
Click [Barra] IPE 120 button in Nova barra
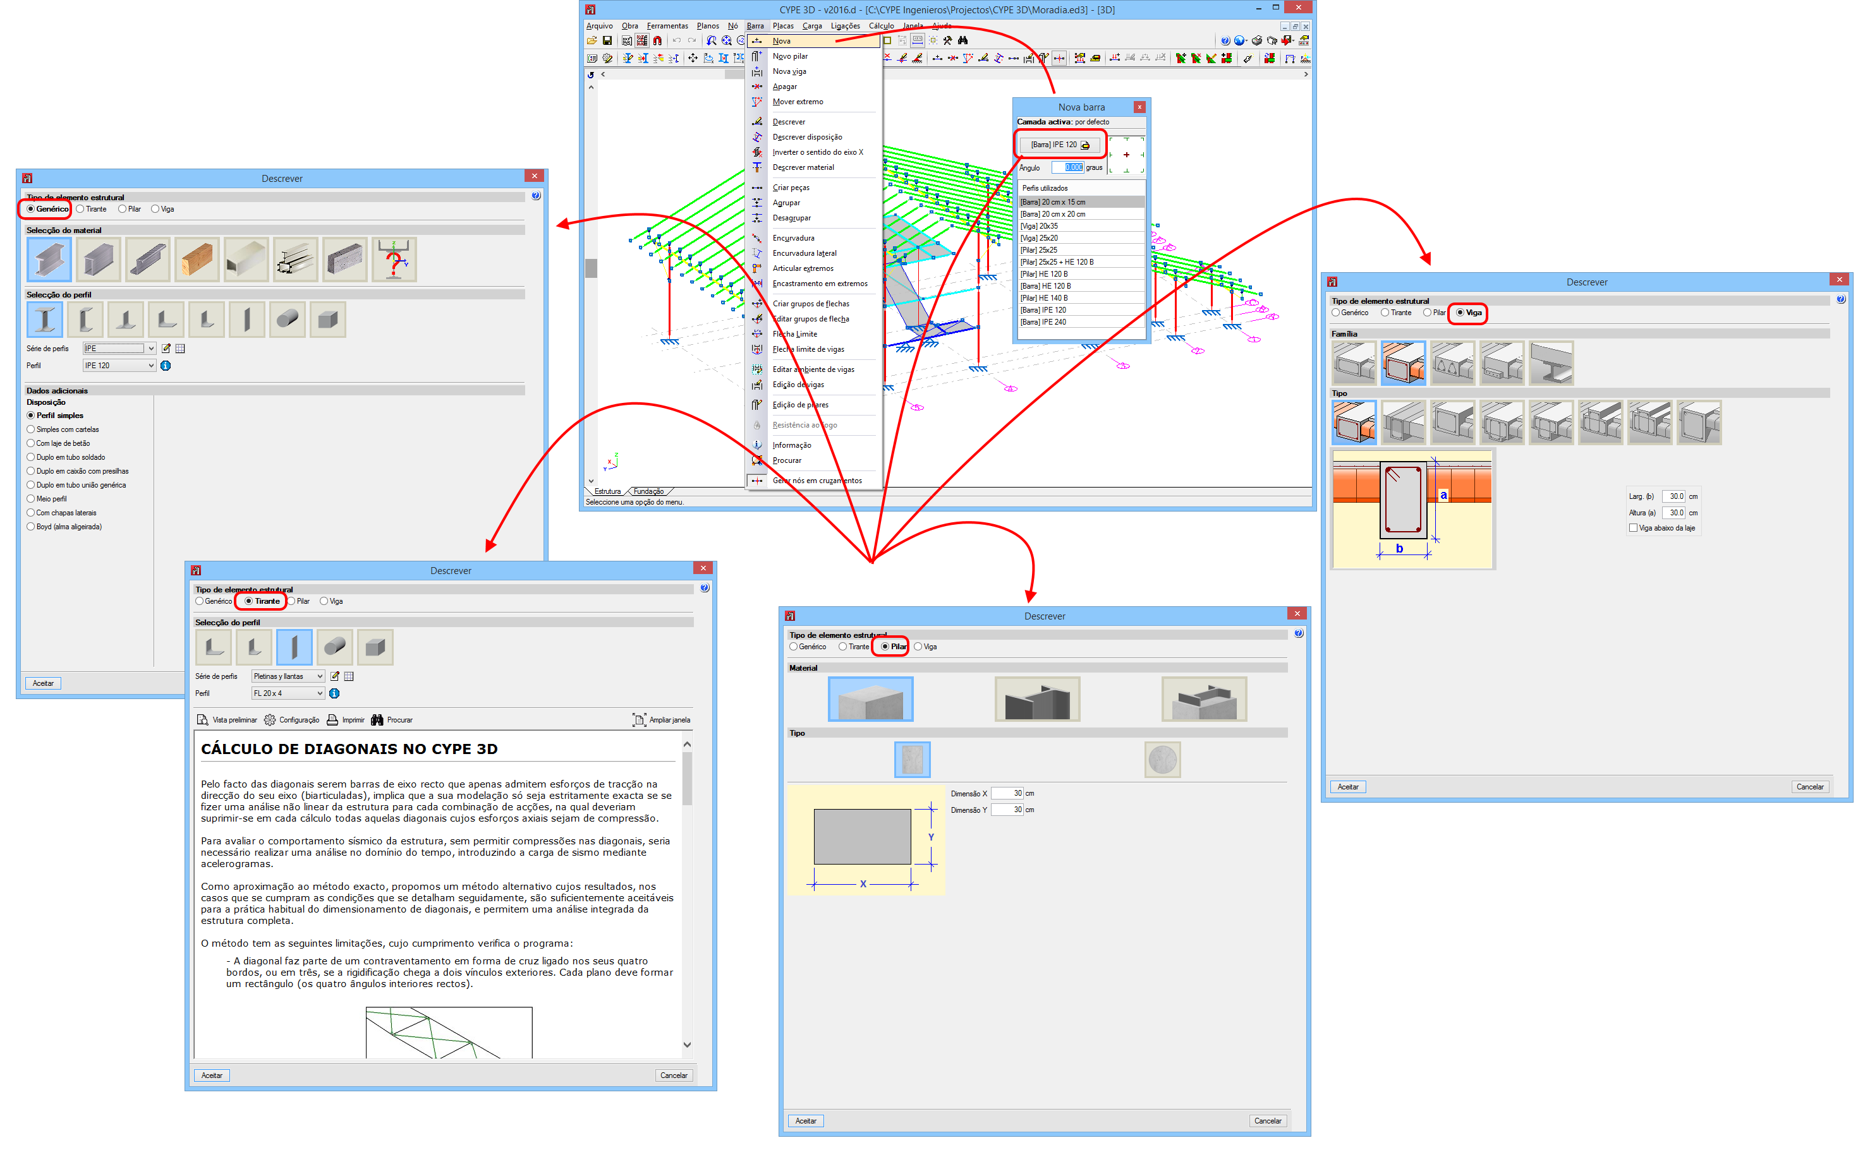(x=1060, y=145)
